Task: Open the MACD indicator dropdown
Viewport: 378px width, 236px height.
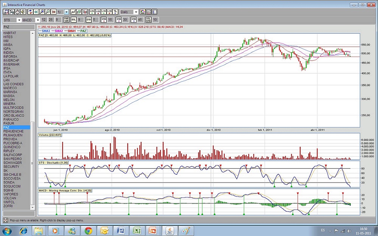Action: pos(37,20)
